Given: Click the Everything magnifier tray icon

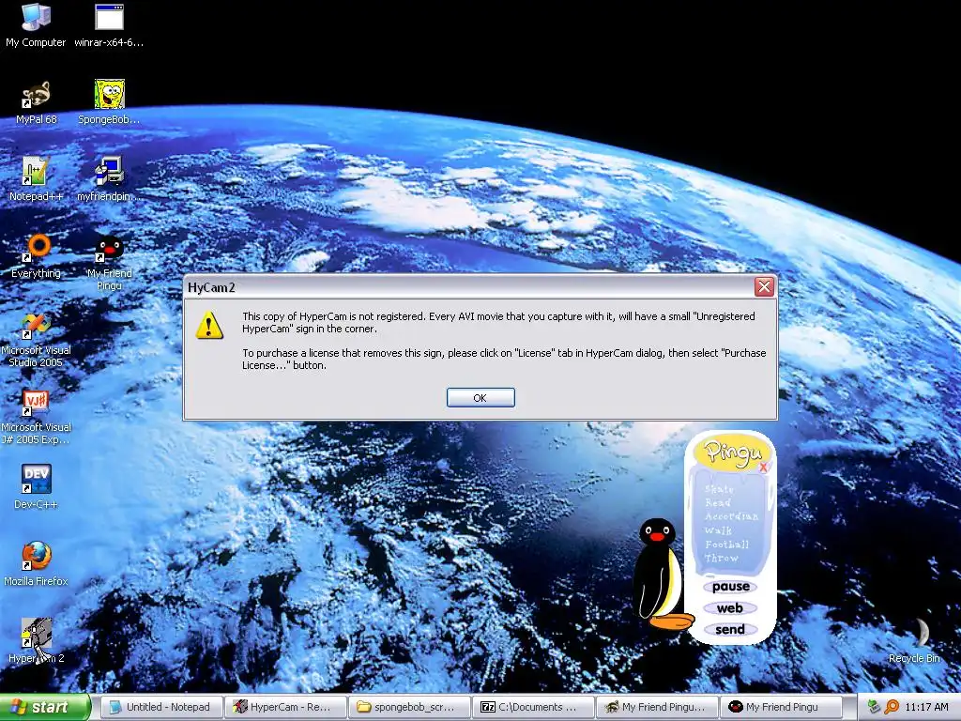Looking at the screenshot, I should (892, 707).
